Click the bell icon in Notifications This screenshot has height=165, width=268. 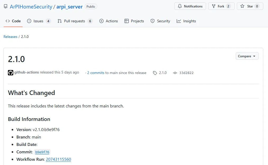coord(180,6)
